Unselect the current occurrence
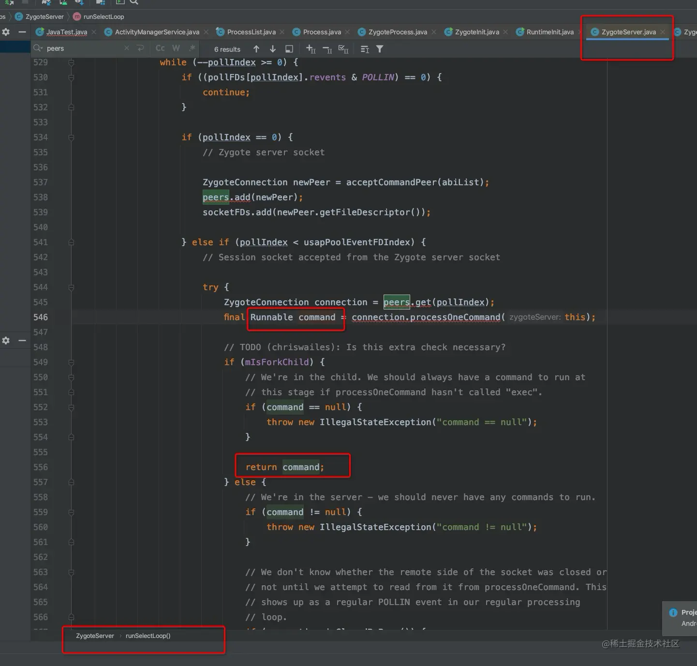 tap(327, 49)
